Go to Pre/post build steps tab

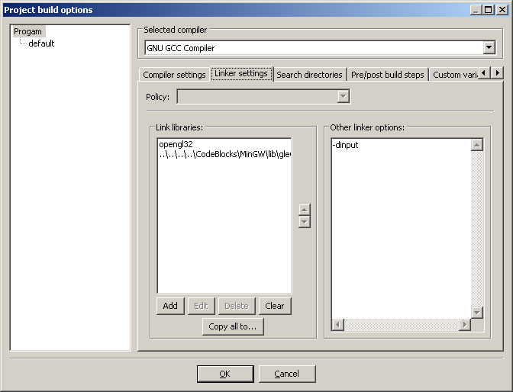387,75
